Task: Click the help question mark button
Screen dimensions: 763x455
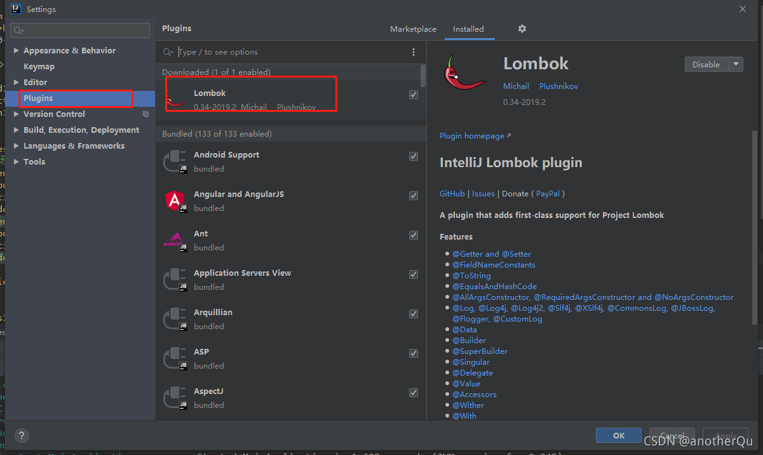Action: (22, 436)
